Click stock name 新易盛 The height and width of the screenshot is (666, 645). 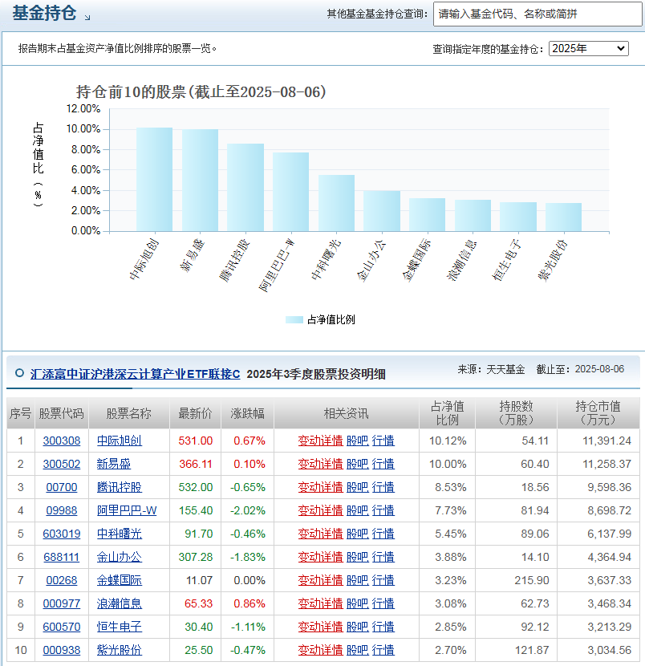(x=114, y=464)
